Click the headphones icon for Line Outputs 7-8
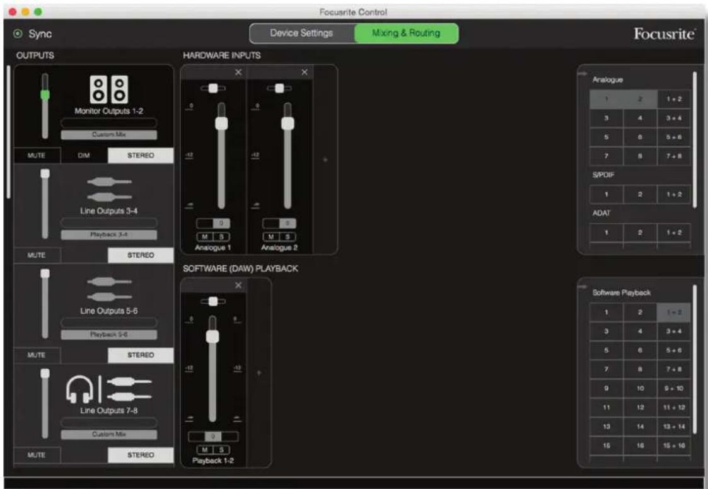Screen dimensions: 708x489 coord(79,389)
